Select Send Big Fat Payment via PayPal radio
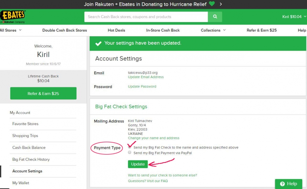Screen dimensions: 307x189 (129, 153)
